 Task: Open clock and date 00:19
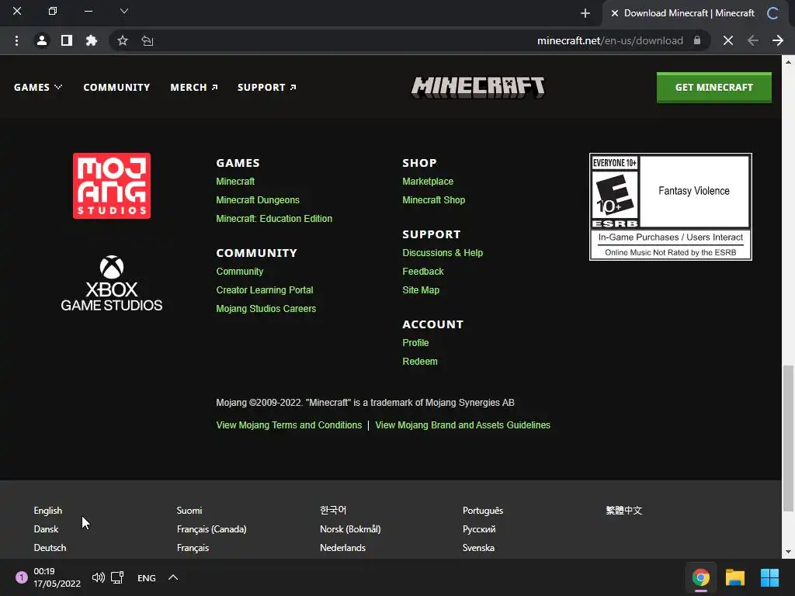coord(57,577)
